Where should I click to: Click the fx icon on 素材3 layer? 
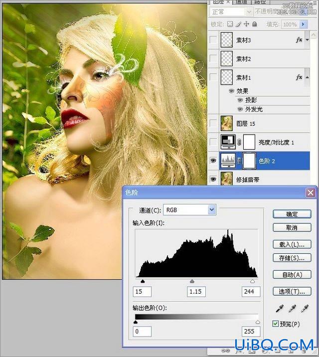299,40
